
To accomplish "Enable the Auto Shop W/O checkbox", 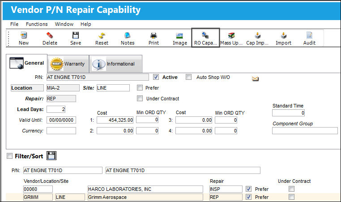I will click(188, 77).
